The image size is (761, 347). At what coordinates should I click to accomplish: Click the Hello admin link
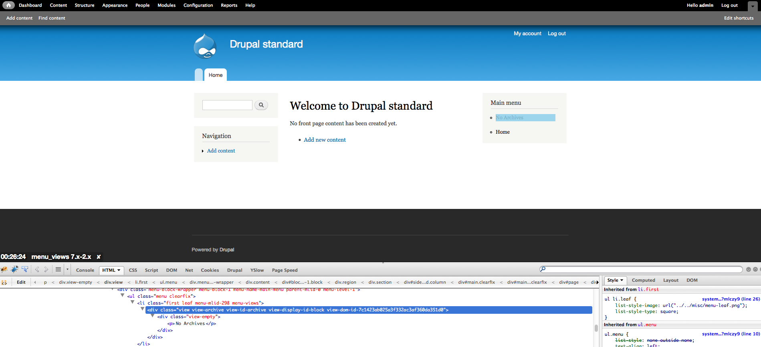[x=700, y=5]
